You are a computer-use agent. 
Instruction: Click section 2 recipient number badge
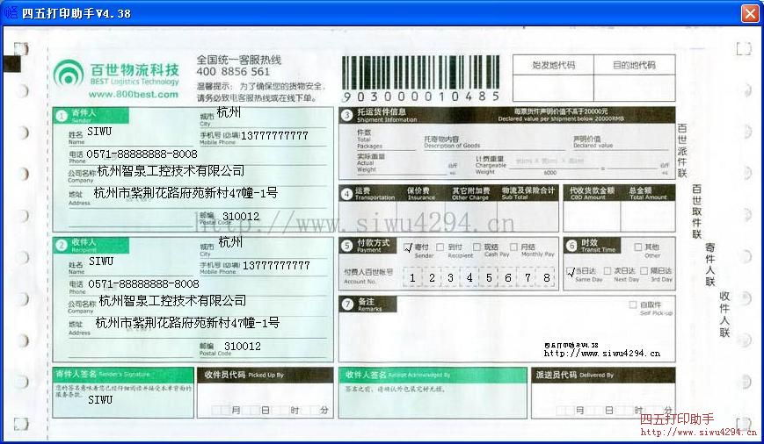coord(62,246)
